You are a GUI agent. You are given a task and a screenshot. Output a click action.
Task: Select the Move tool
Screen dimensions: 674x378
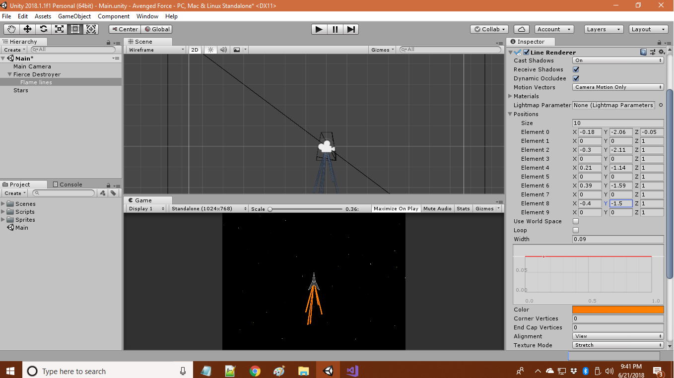(x=27, y=29)
